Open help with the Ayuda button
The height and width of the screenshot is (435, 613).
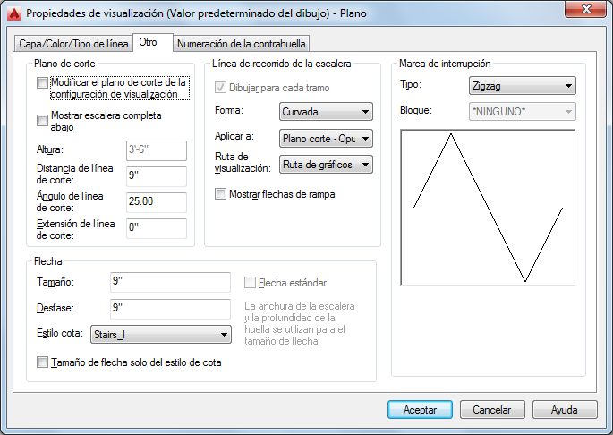[x=564, y=409]
